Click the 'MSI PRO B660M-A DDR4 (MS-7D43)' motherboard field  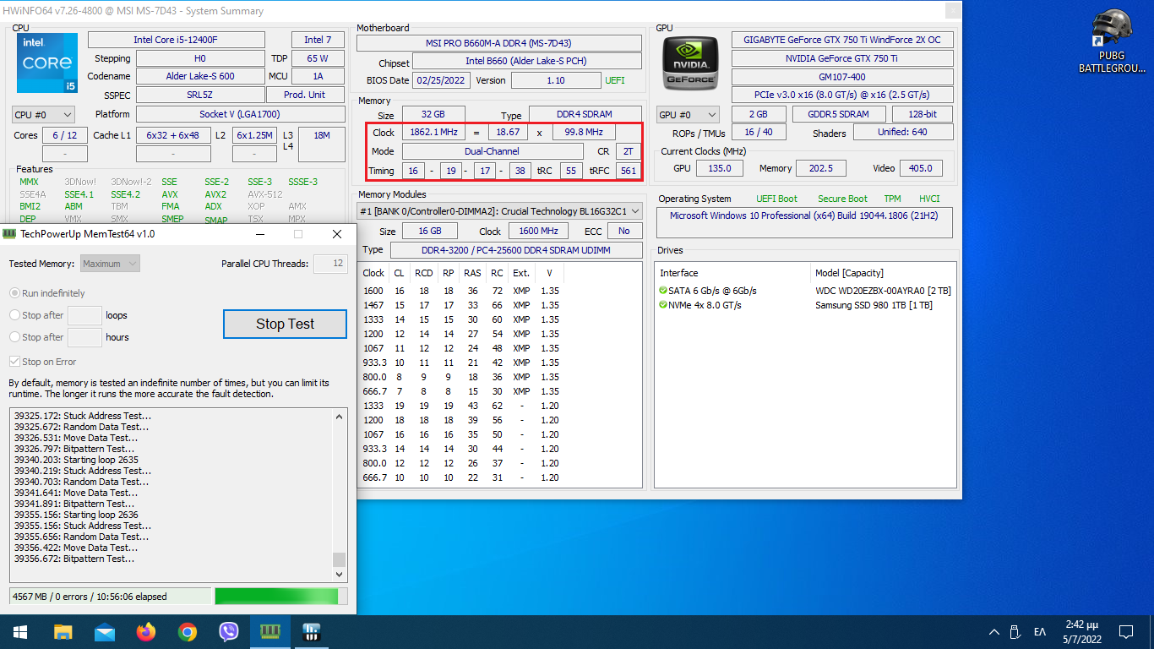pyautogui.click(x=498, y=43)
